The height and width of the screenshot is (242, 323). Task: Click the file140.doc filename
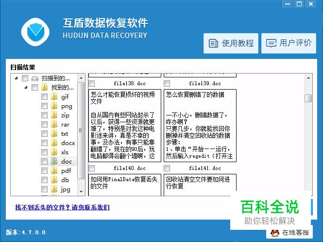click(130, 168)
